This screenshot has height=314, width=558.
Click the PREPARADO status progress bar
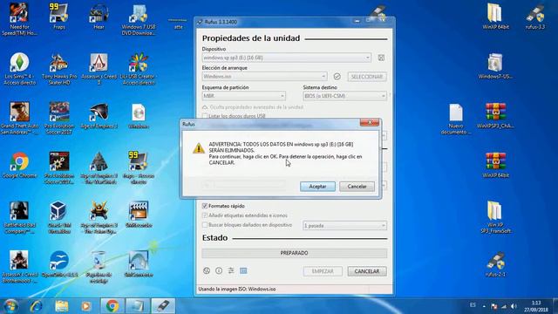295,253
